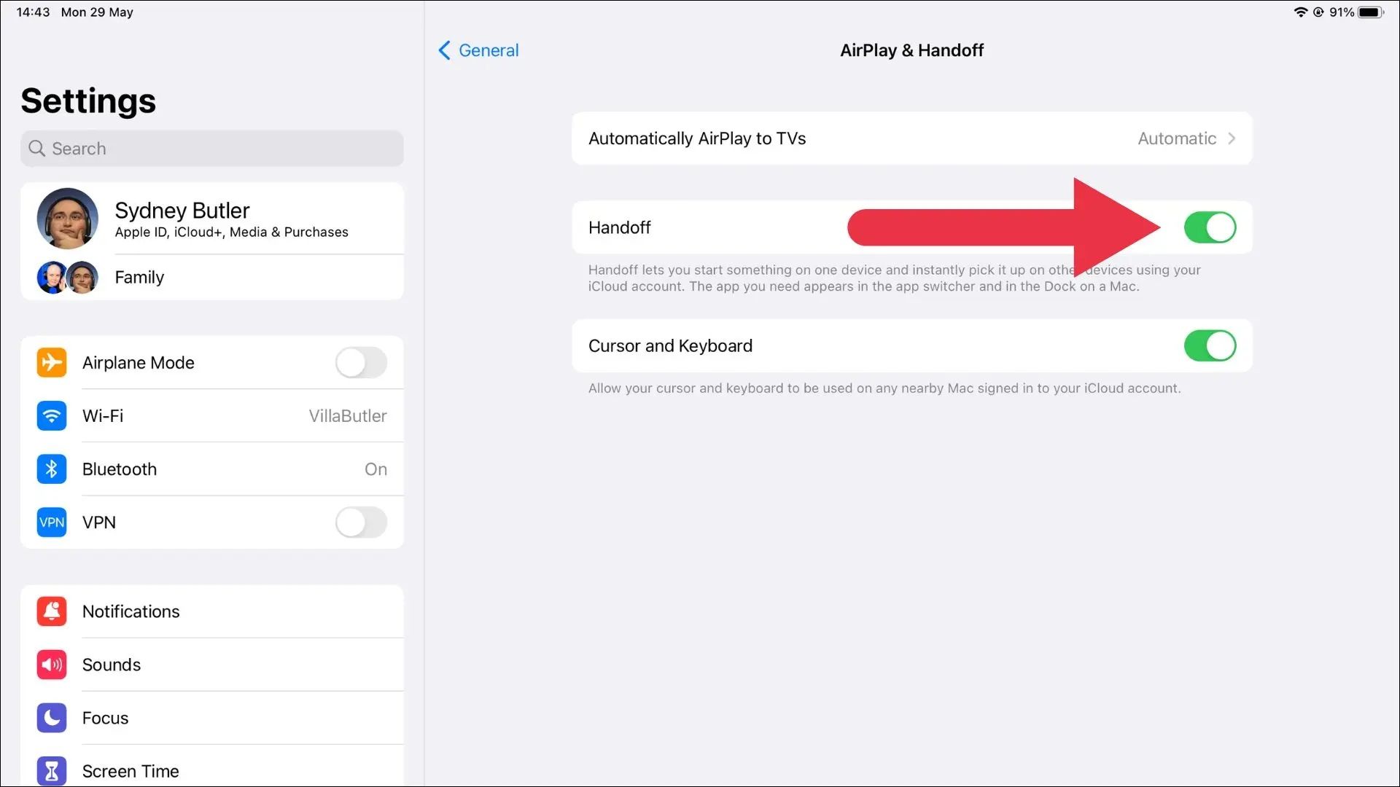This screenshot has width=1400, height=787.
Task: Tap the Sounds settings icon
Action: pyautogui.click(x=51, y=664)
